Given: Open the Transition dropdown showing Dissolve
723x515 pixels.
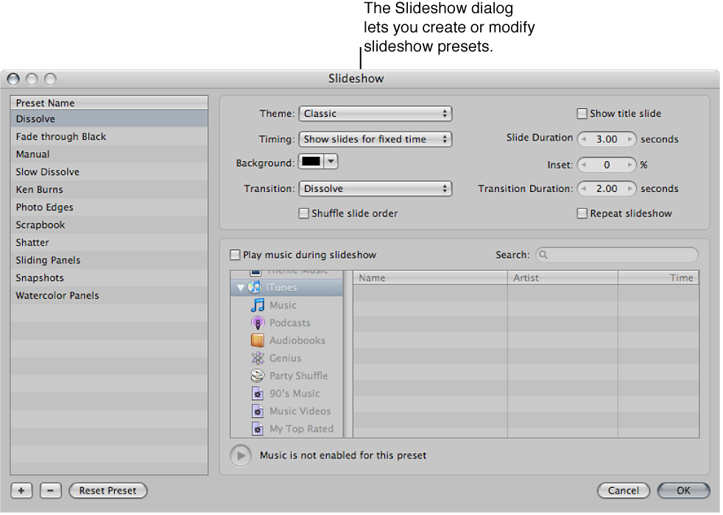Looking at the screenshot, I should [x=375, y=188].
